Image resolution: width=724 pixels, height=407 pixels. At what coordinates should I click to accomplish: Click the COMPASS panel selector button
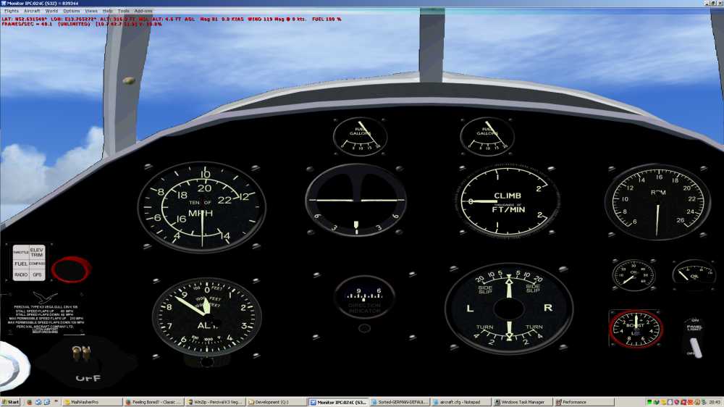(x=36, y=264)
